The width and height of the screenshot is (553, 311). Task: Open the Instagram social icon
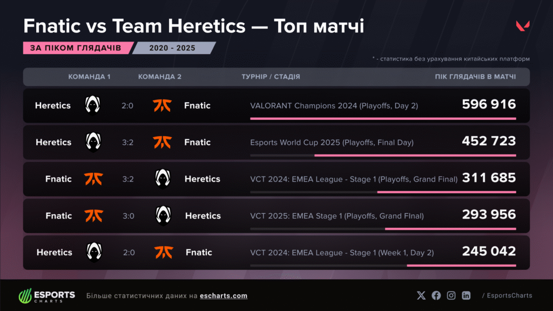point(451,295)
